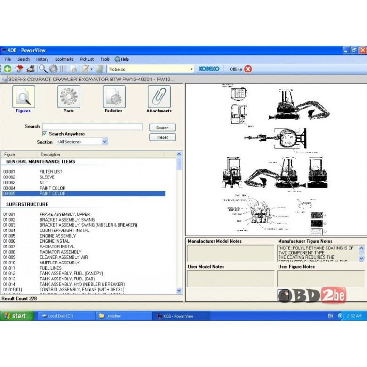
Task: Open dropdown arrow beside notepad icon
Action: [x=92, y=69]
